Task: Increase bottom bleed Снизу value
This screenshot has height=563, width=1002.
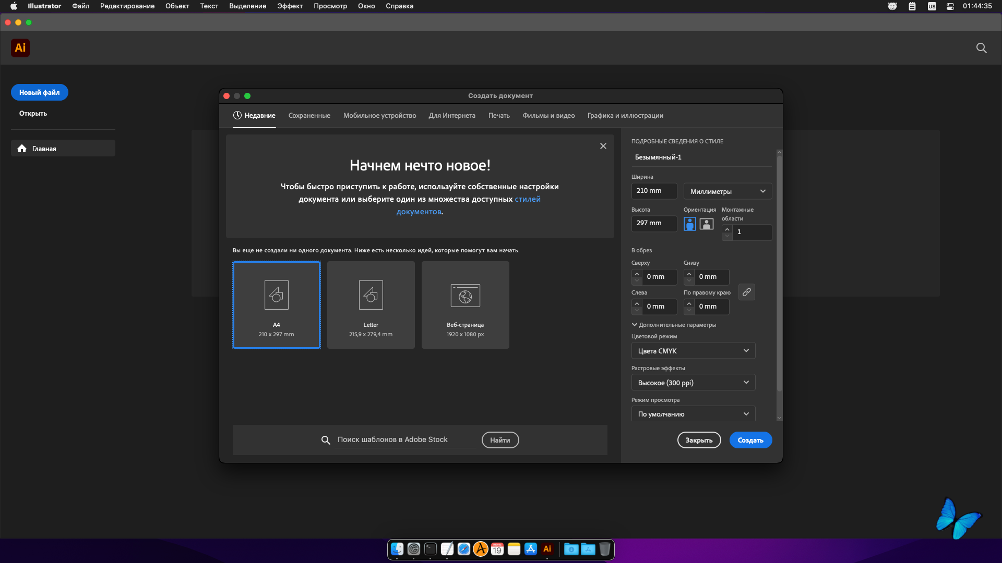Action: click(689, 274)
